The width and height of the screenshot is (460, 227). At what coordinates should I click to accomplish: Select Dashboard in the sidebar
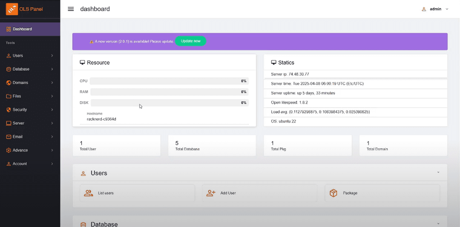coord(22,29)
